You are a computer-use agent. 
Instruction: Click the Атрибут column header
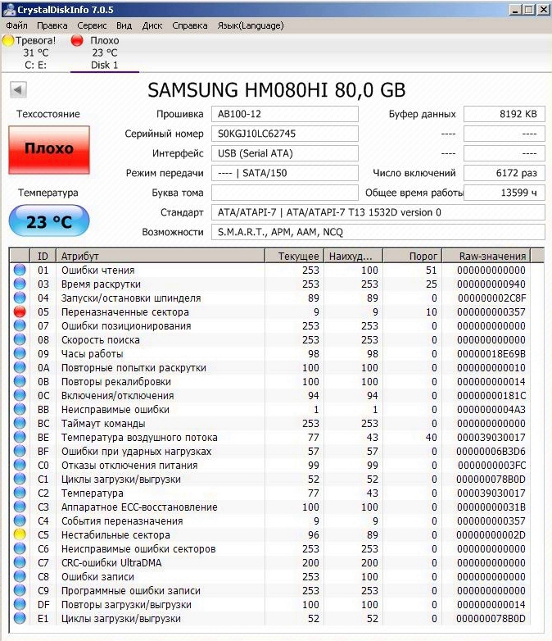click(x=161, y=256)
